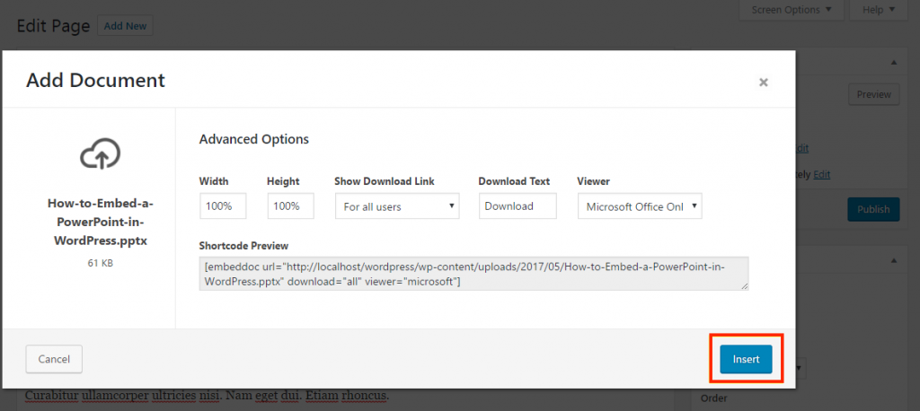Click the Show Download Link label
Screen dimensions: 920x411
point(385,181)
